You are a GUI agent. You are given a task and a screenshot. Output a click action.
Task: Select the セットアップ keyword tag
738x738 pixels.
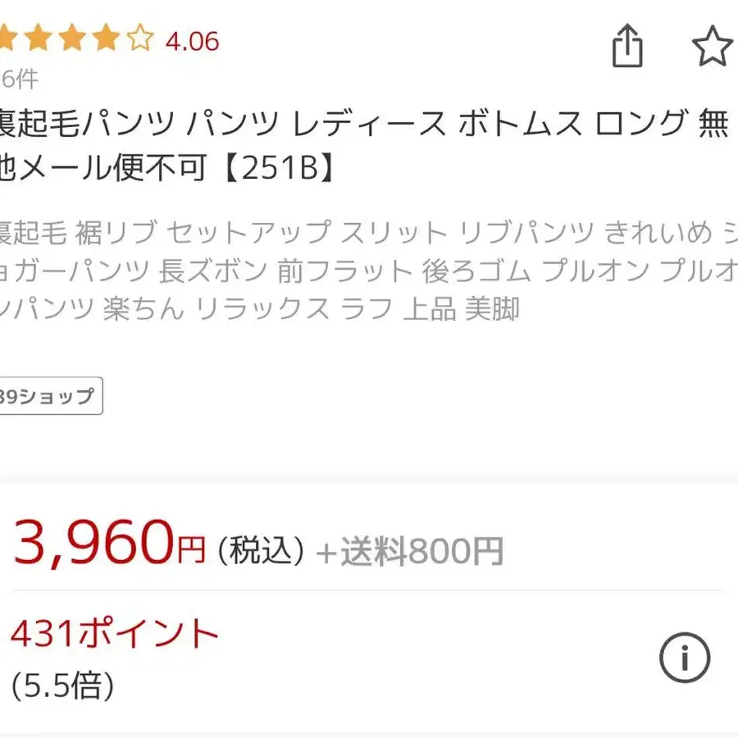(250, 232)
